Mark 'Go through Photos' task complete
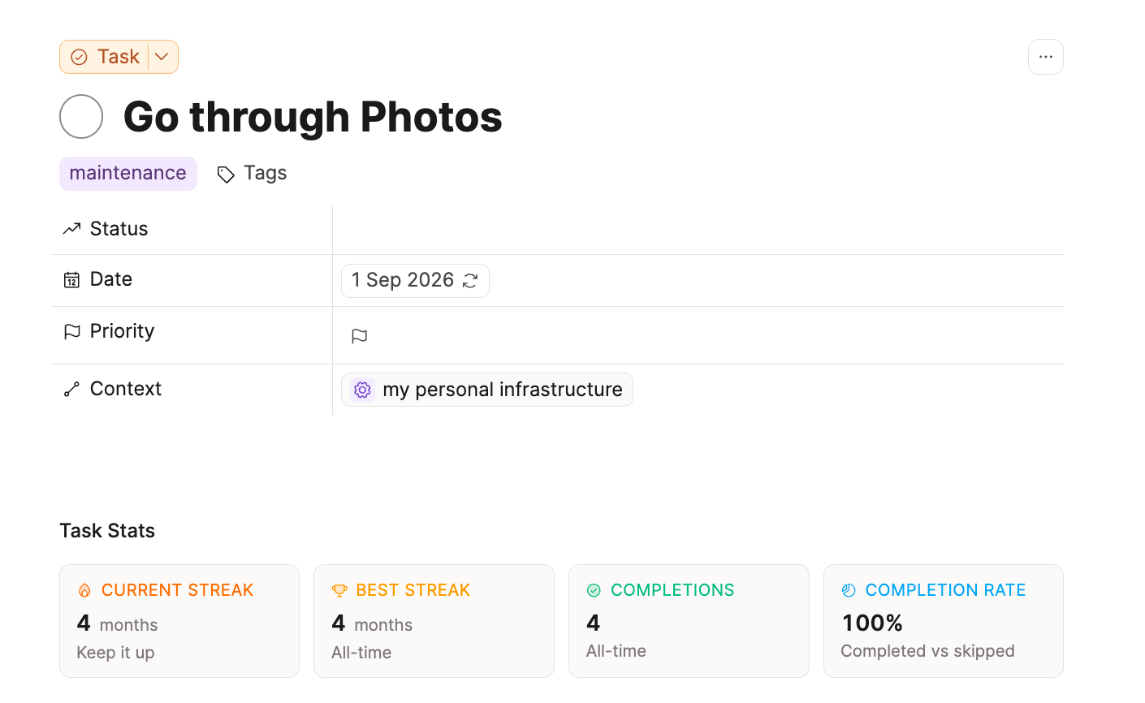Image resolution: width=1145 pixels, height=703 pixels. point(81,117)
